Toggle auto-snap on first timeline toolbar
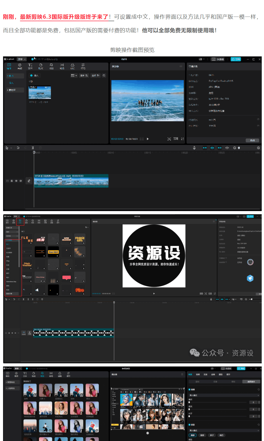The image size is (264, 441). point(212,148)
